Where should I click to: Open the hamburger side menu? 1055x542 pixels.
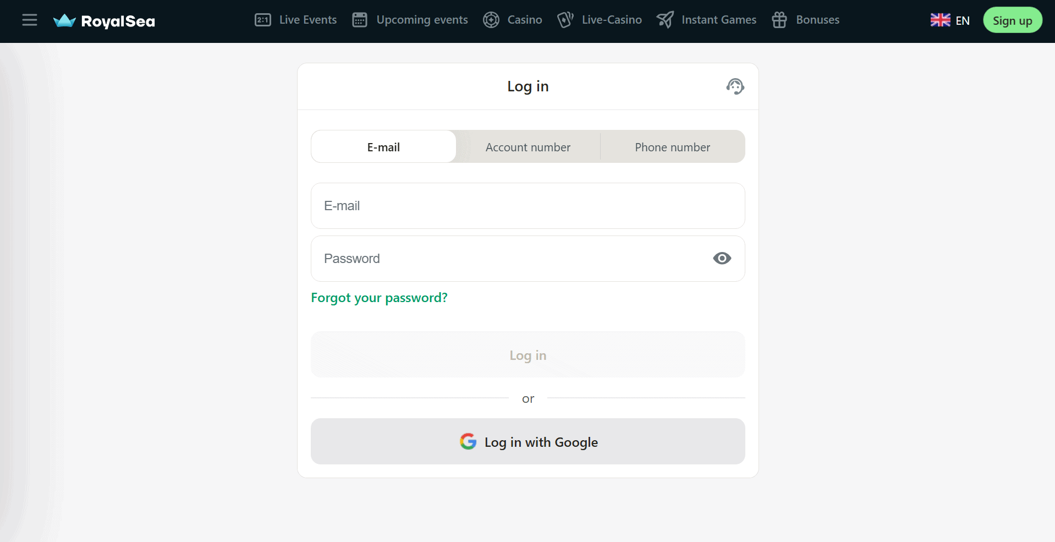[30, 20]
